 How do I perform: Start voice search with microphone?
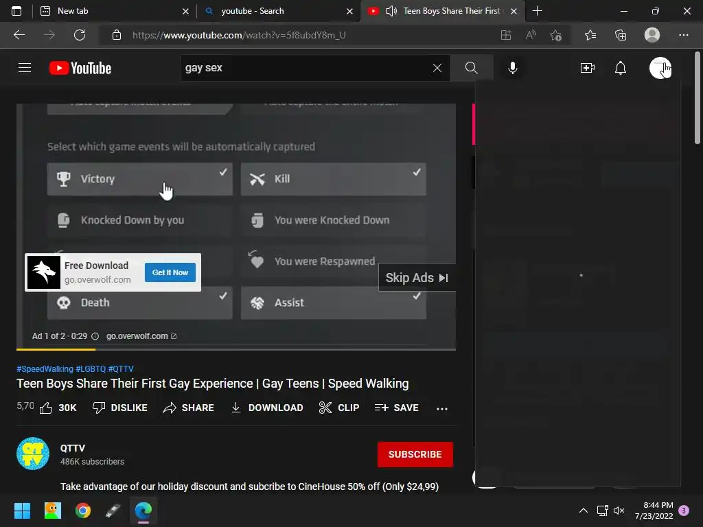pos(512,68)
